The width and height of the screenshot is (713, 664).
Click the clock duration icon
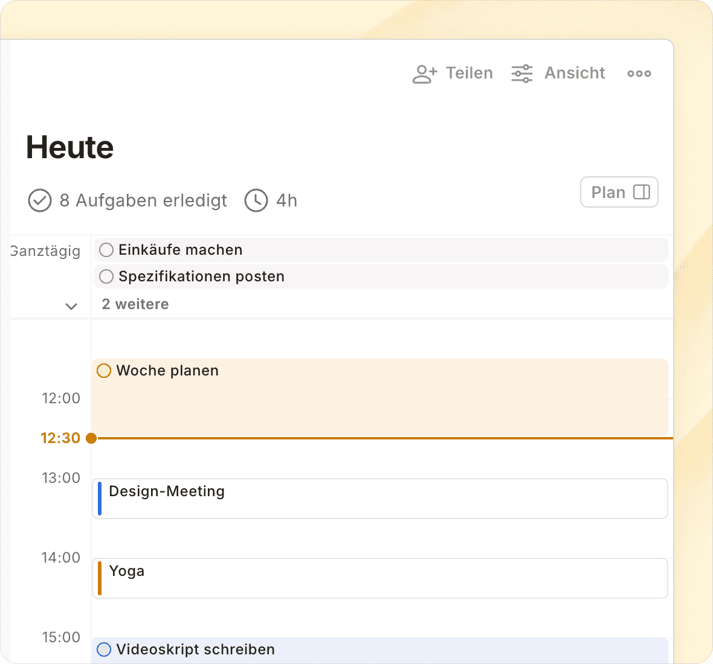click(256, 200)
